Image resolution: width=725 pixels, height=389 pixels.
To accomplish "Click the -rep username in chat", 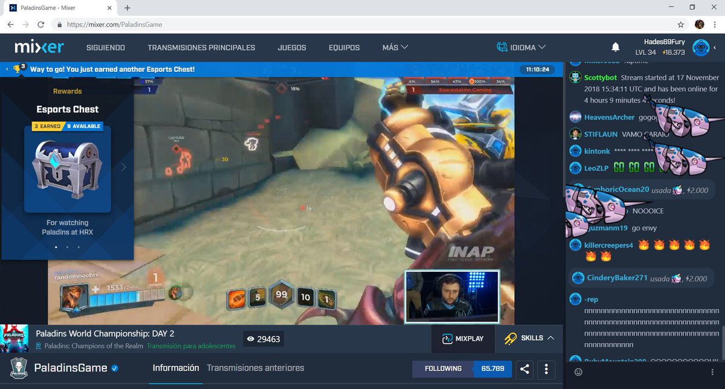I will coord(591,300).
